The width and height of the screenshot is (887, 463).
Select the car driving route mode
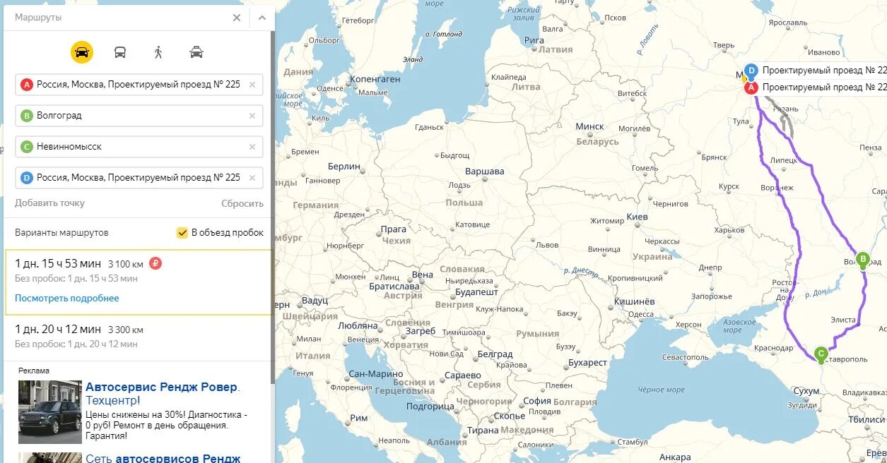coord(82,52)
